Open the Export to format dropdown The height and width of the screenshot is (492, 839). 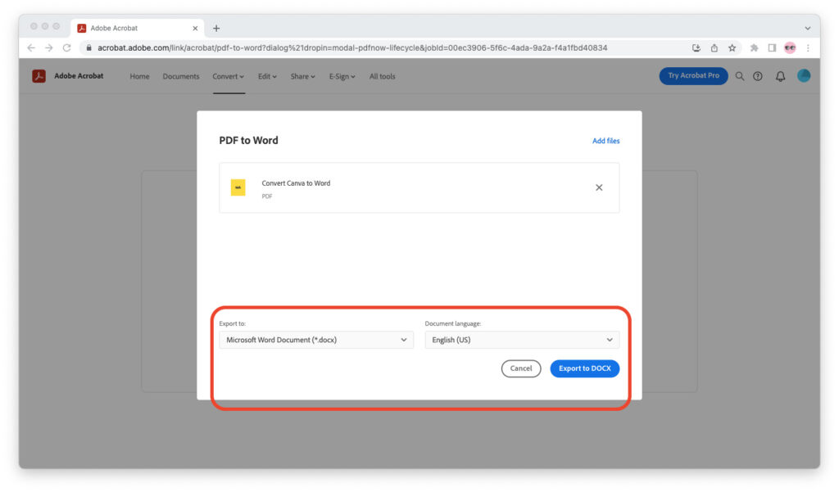click(x=316, y=340)
